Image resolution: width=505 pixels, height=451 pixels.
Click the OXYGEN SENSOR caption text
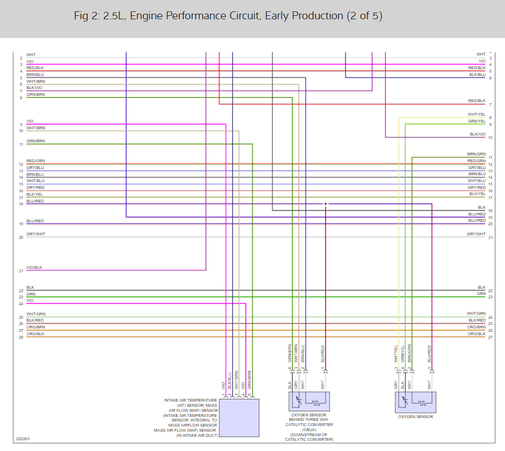pos(415,416)
